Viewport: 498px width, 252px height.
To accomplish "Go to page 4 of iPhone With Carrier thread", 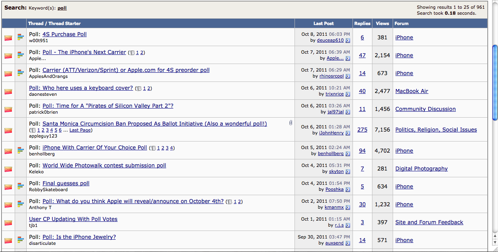I will pyautogui.click(x=172, y=148).
